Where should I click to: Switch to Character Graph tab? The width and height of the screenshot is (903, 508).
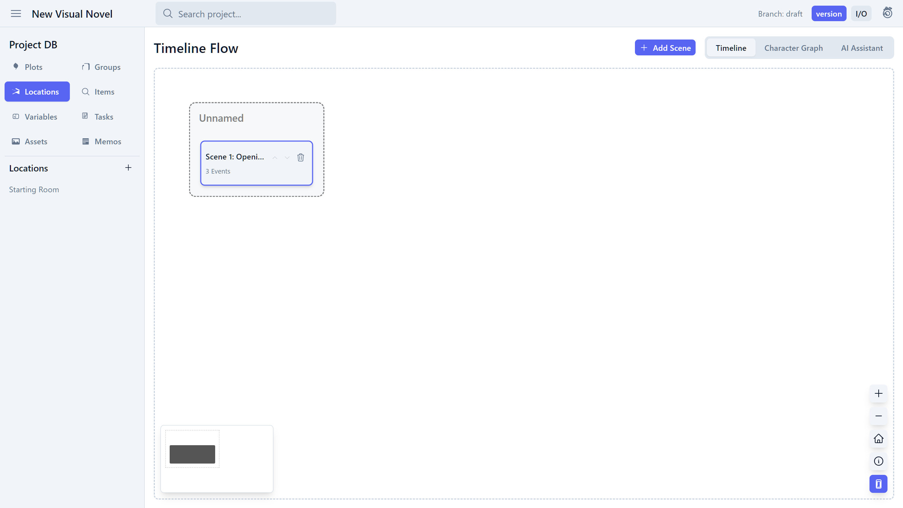[x=793, y=48]
